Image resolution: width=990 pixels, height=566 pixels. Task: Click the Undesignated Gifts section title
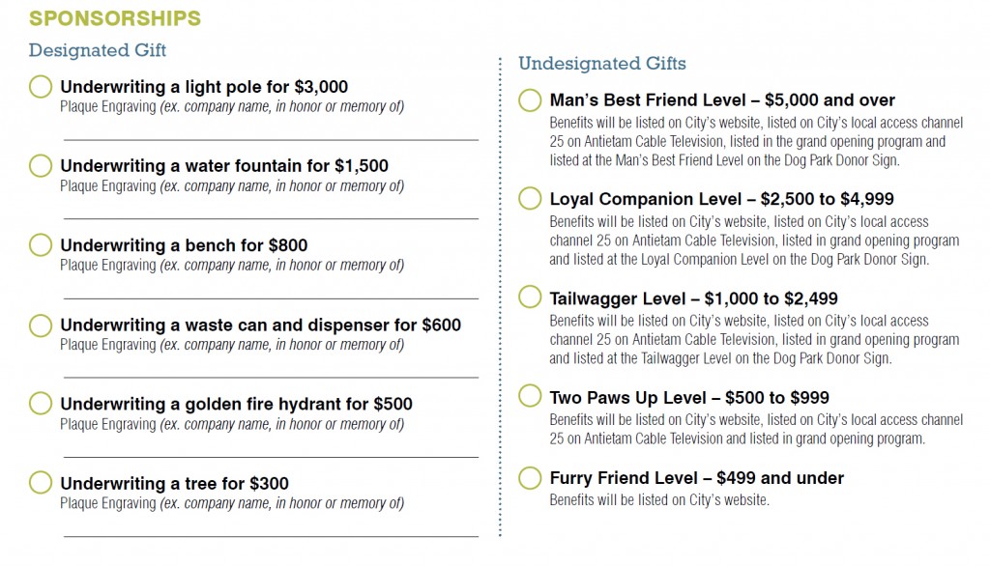(x=602, y=63)
